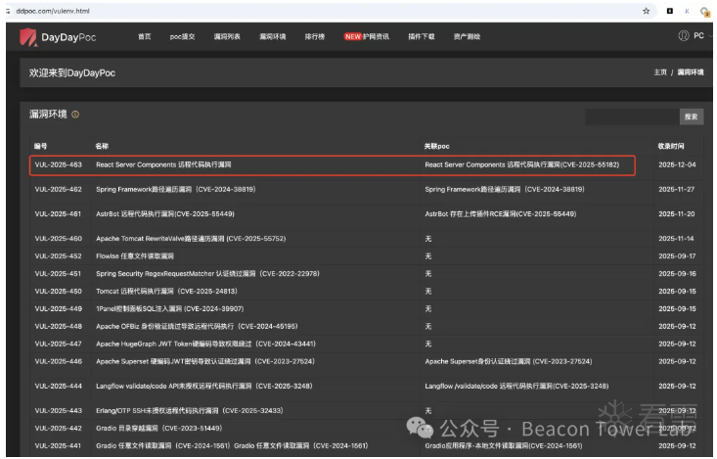
Task: Go to 插件下载 in the navigation
Action: tap(422, 36)
